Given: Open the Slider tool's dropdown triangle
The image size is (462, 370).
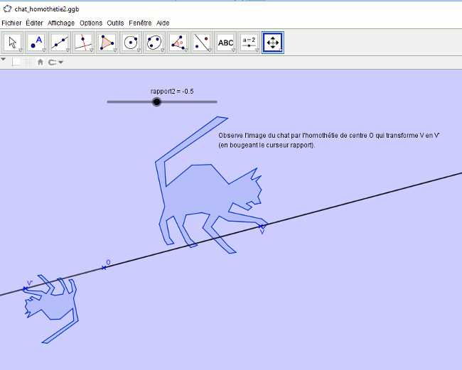Looking at the screenshot, I should pyautogui.click(x=257, y=50).
